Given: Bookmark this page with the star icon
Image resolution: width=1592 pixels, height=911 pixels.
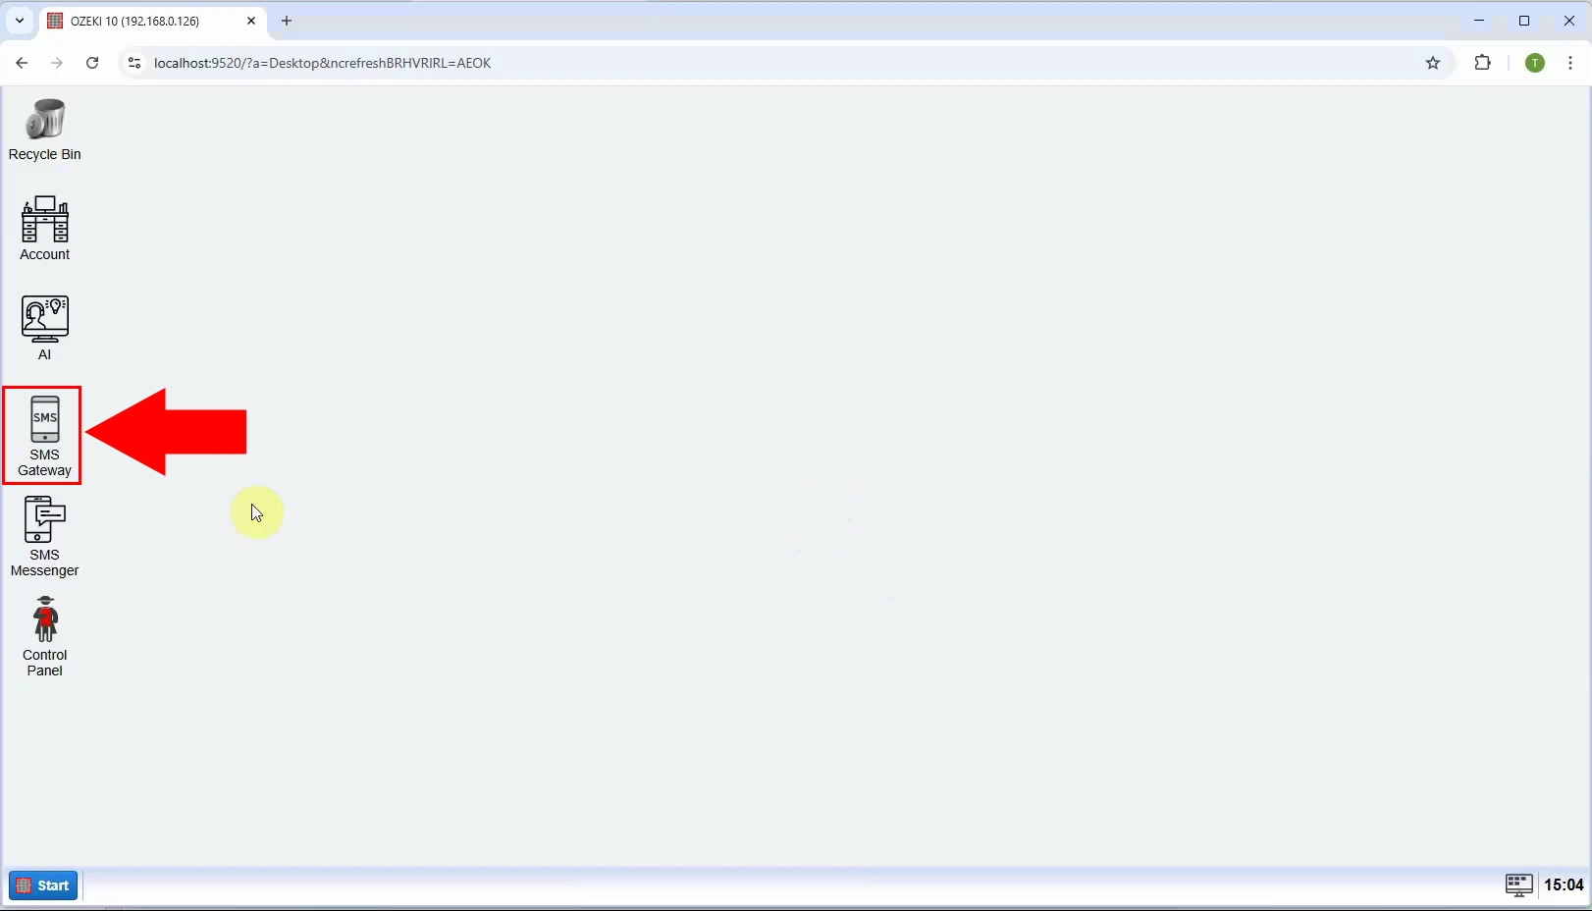Looking at the screenshot, I should point(1433,63).
